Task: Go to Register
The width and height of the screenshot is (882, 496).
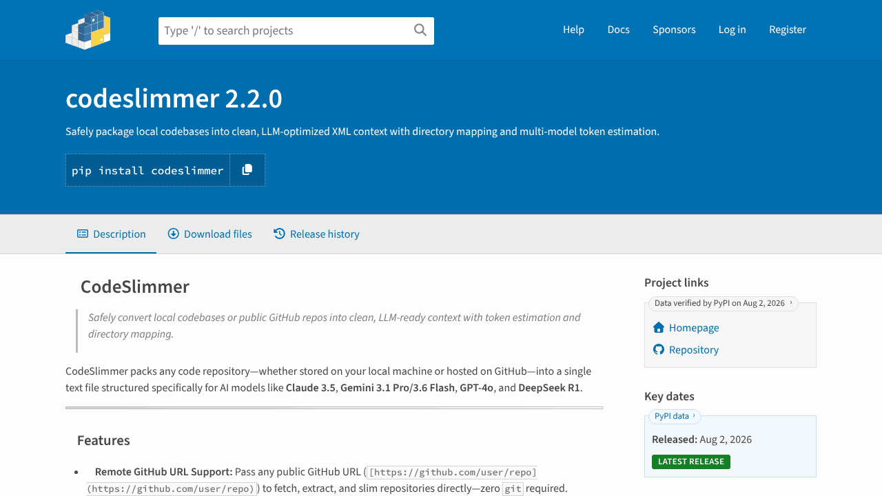Action: 788,30
